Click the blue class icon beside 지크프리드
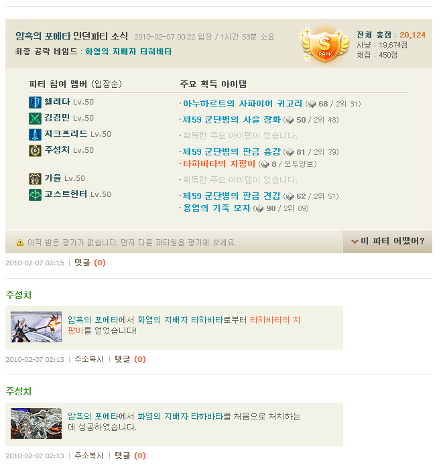The width and height of the screenshot is (443, 469). coord(35,135)
